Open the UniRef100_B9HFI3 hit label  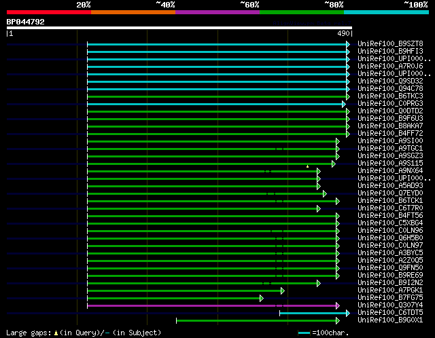click(390, 52)
